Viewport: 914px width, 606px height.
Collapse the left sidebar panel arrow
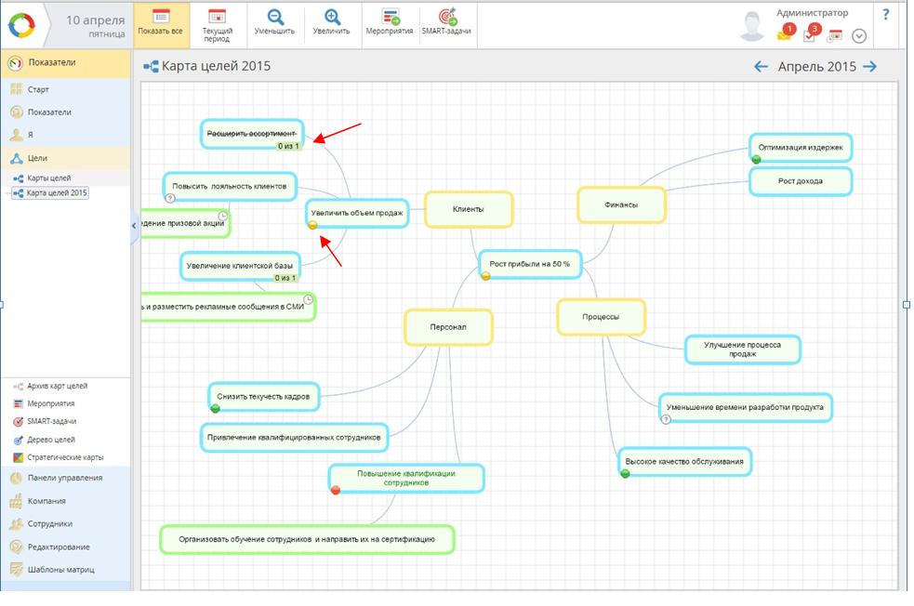pos(134,226)
